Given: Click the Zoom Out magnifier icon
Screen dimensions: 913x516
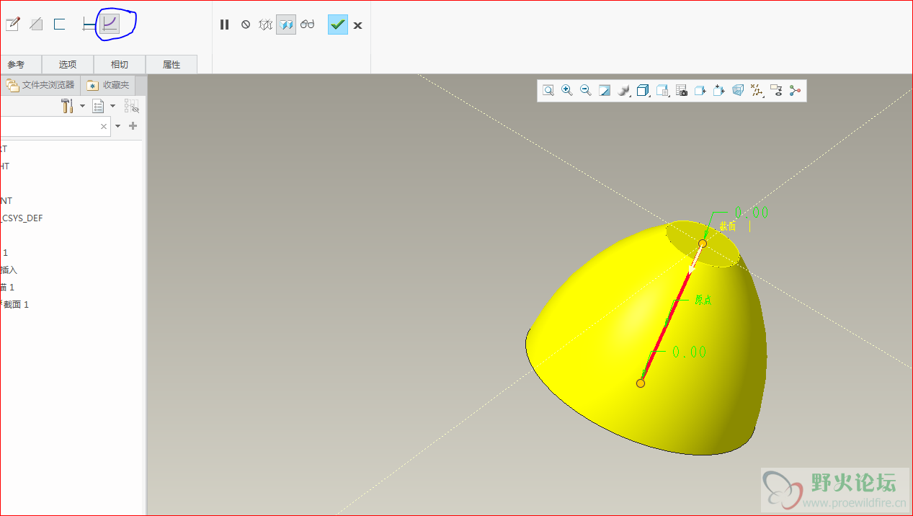Looking at the screenshot, I should tap(586, 90).
